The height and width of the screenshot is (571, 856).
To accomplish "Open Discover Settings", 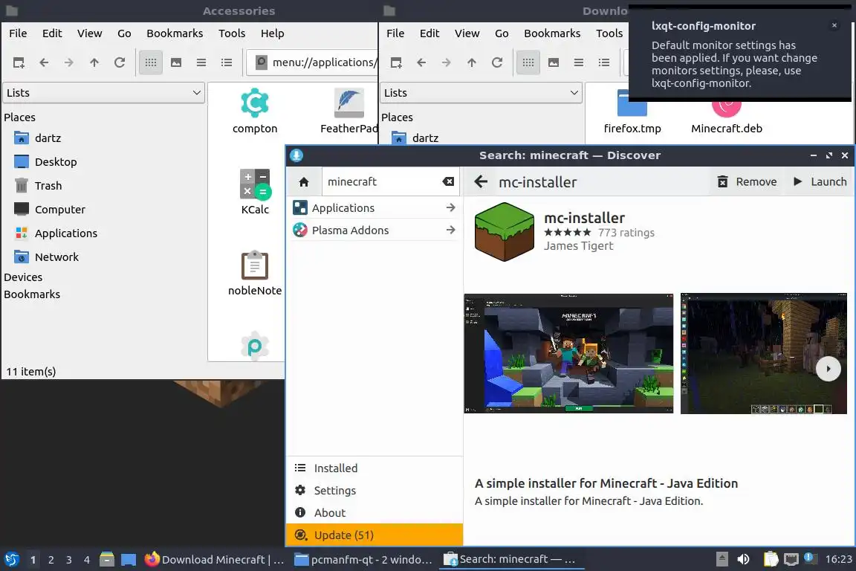I will pos(374,491).
